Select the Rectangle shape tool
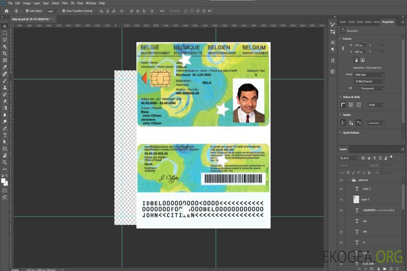Viewport: 407px width, 271px height. (5, 149)
